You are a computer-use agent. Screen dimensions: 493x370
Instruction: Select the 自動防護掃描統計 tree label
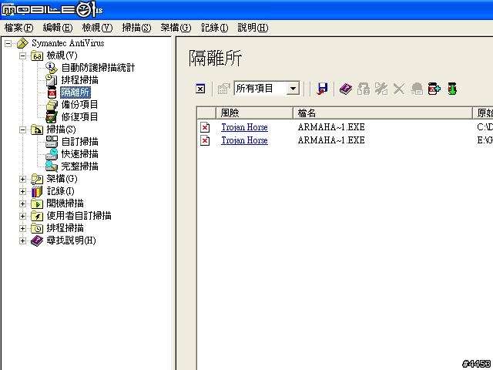(x=98, y=68)
